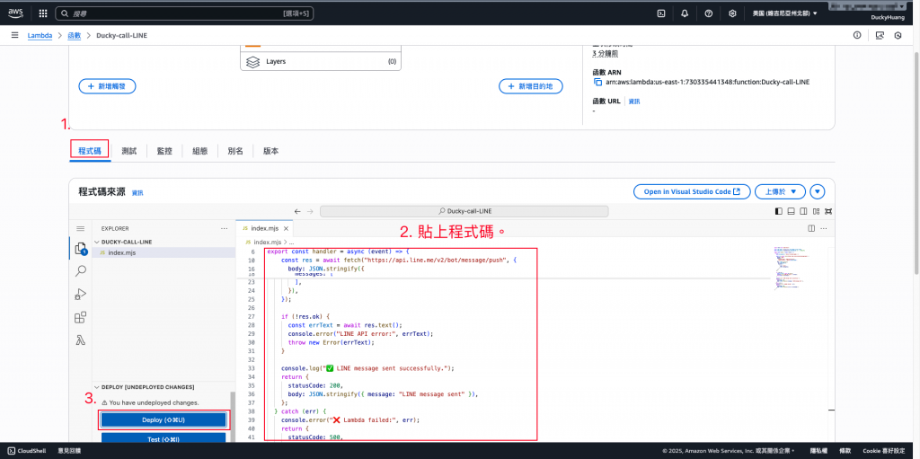Screen dimensions: 920x459
Task: Open the AWS services grid menu
Action: pos(43,13)
